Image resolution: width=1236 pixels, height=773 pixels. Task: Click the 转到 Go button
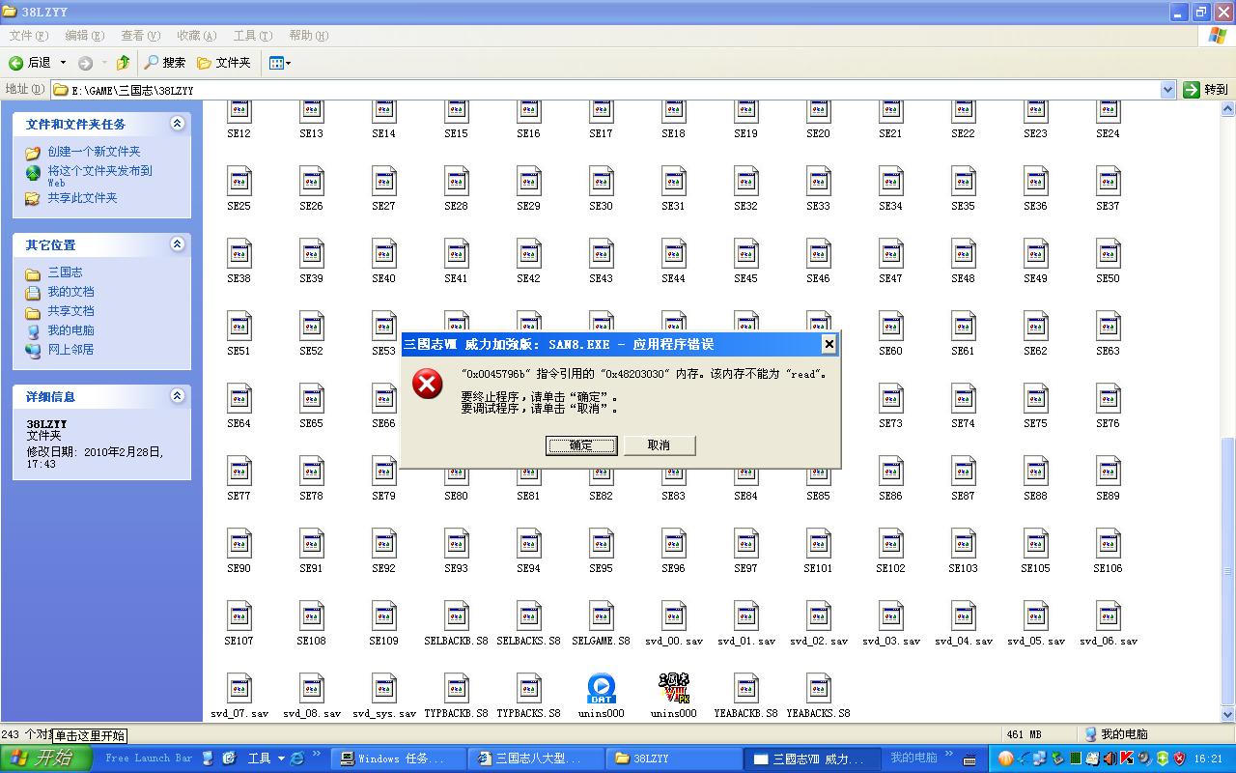[1206, 90]
